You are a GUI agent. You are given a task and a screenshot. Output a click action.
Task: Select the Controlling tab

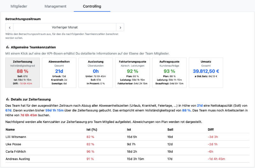point(92,6)
